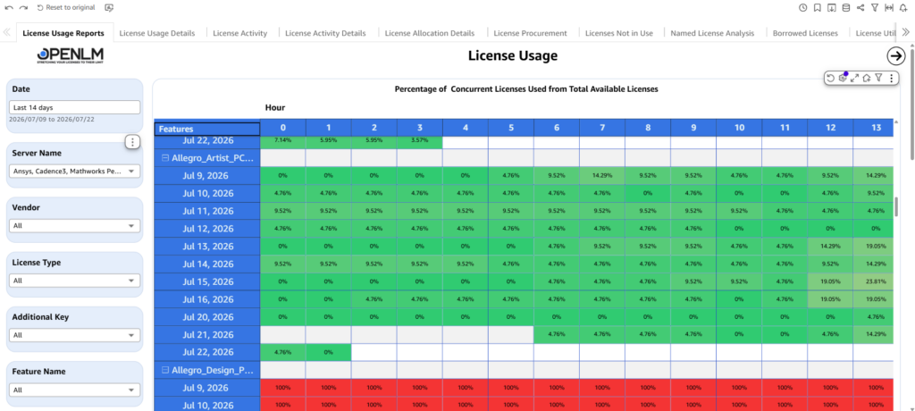Open the share icon in top toolbar
915x411 pixels.
pyautogui.click(x=860, y=7)
